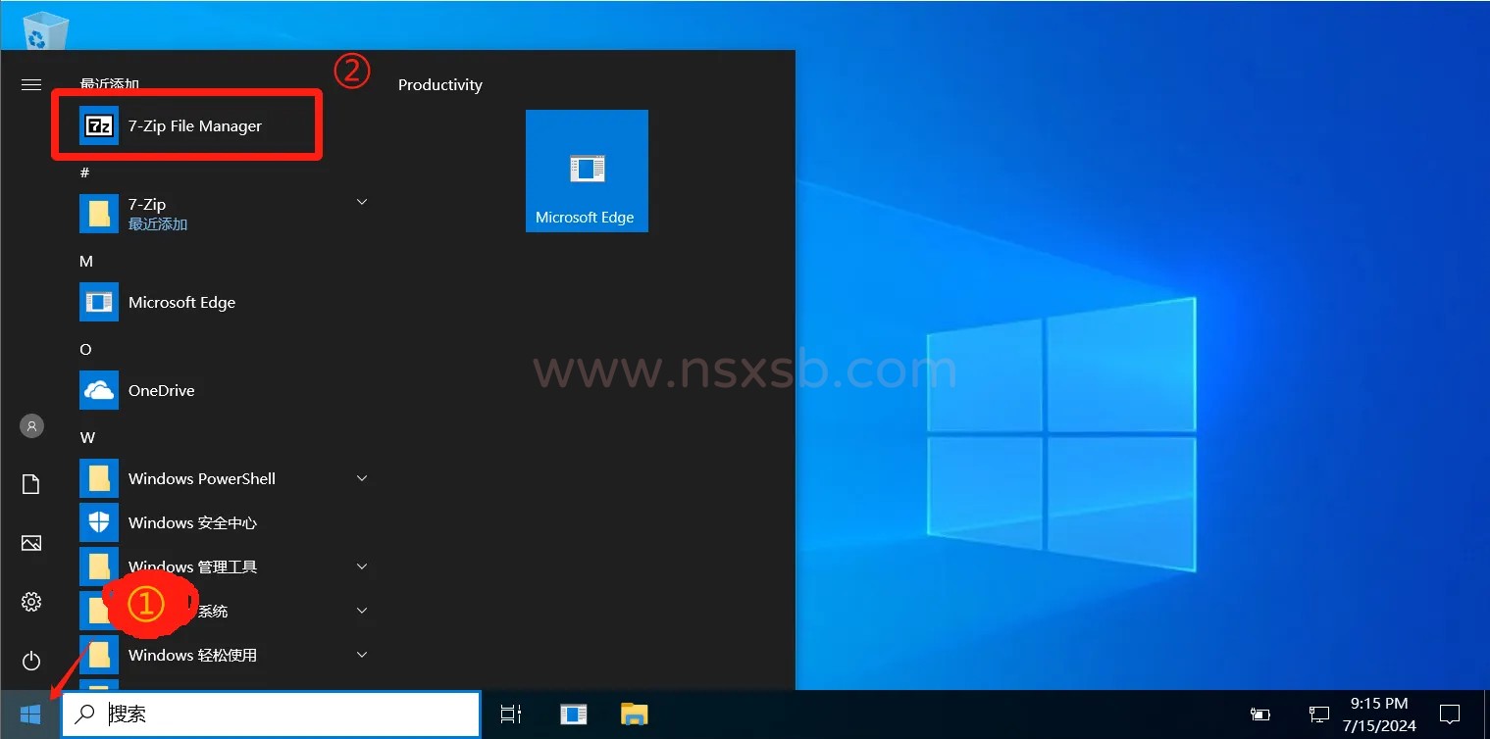1490x739 pixels.
Task: Click the "M" letter header in app list
Action: (86, 261)
